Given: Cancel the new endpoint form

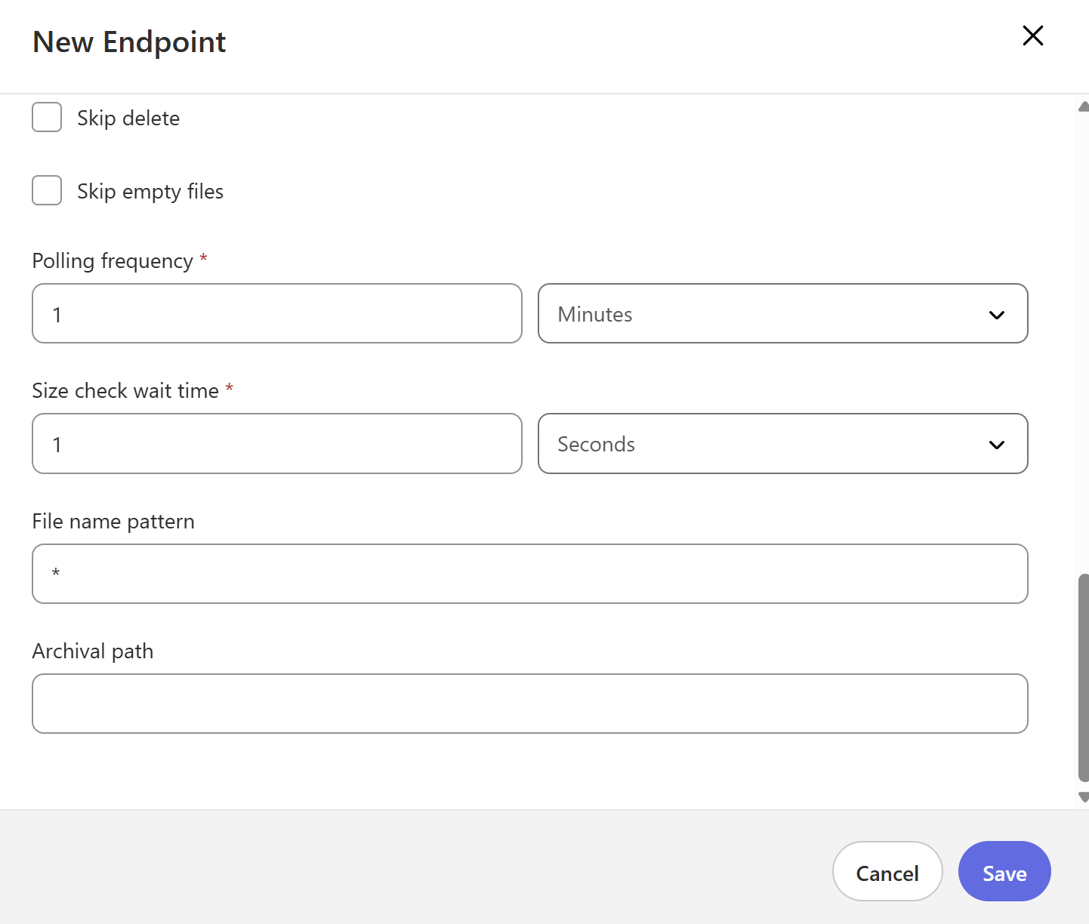Looking at the screenshot, I should [887, 871].
